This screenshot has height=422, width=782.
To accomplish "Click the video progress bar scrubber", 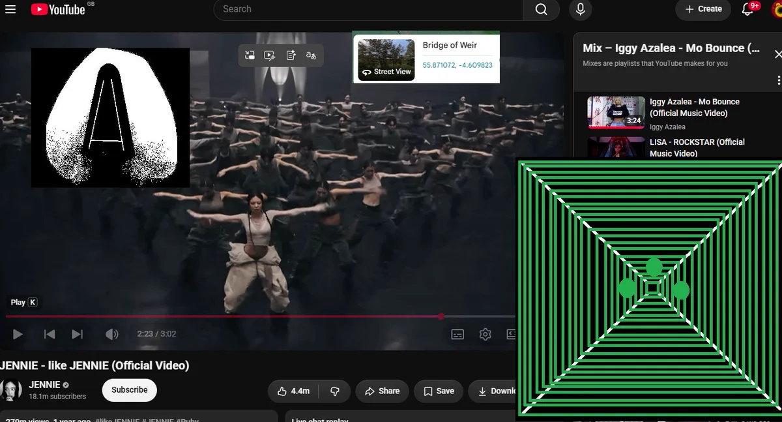I will click(x=441, y=316).
